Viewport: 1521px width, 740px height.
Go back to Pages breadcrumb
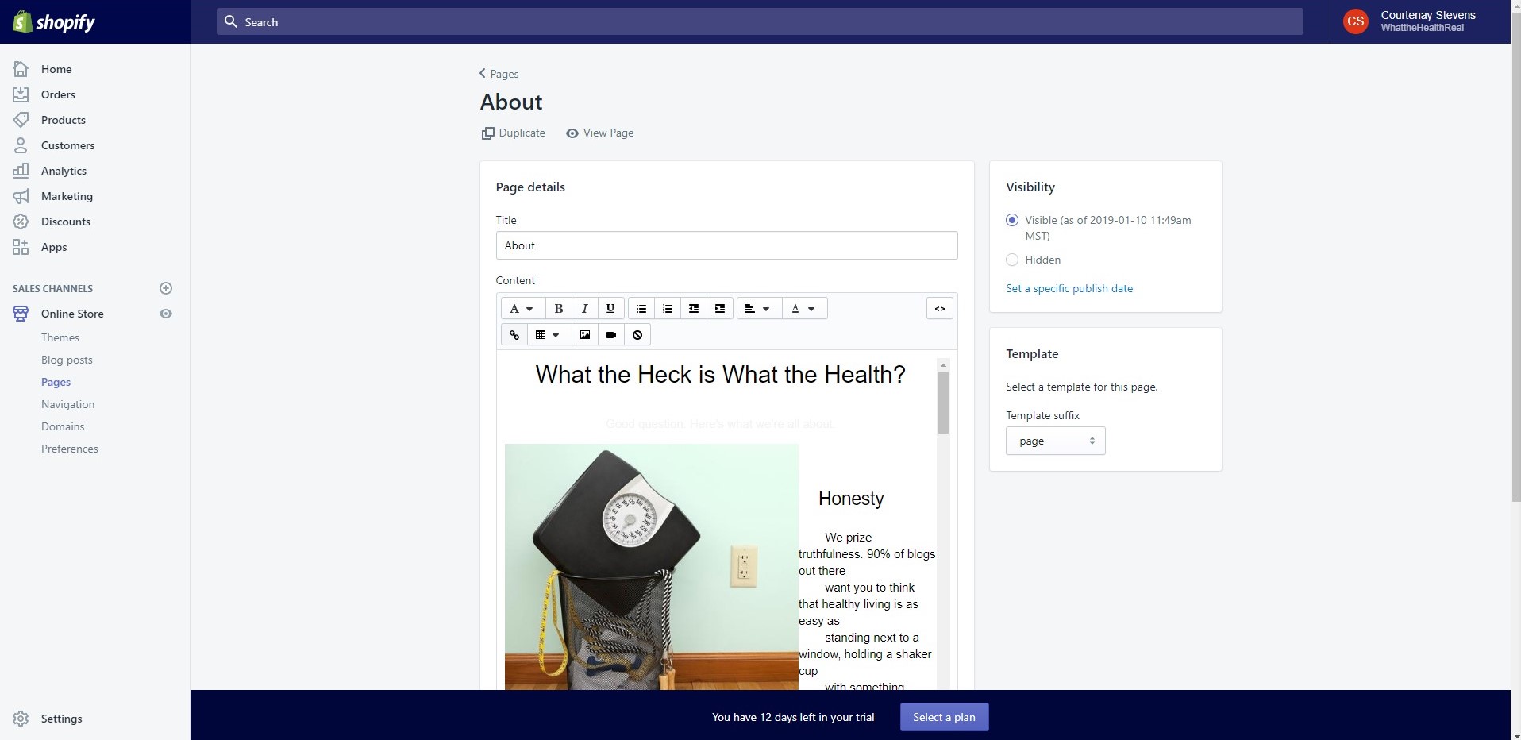click(499, 74)
